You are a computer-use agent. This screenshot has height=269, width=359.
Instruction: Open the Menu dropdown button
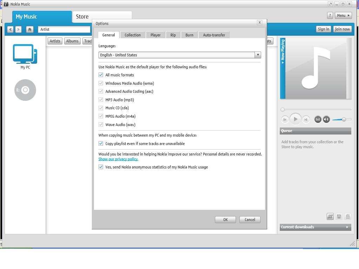pyautogui.click(x=343, y=15)
